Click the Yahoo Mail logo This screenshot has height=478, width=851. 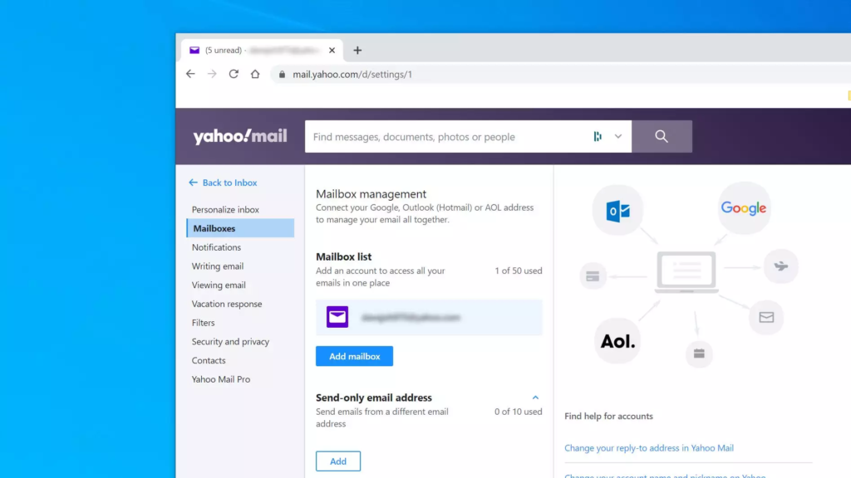[x=239, y=137]
